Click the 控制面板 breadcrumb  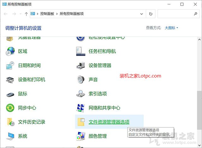[47, 14]
